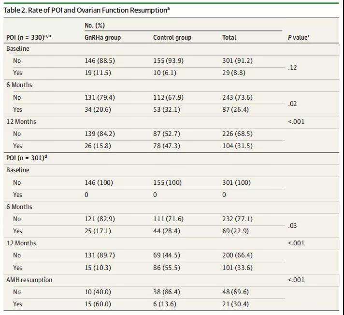Select the cell showing 21 (30.4)

(236, 304)
